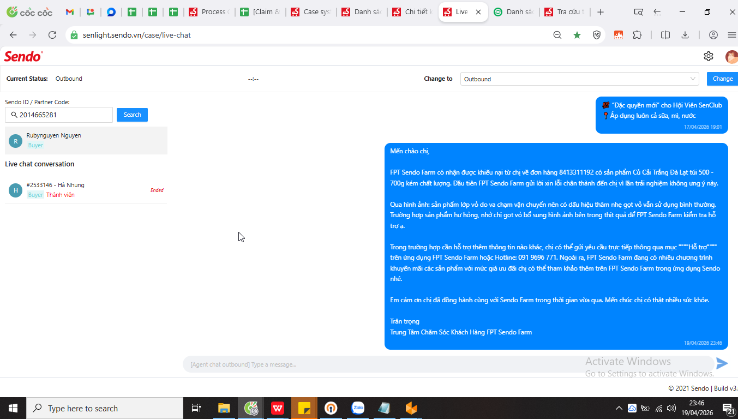The image size is (738, 419).
Task: Open conversation #2533146 - Hà Nhung
Action: tap(86, 190)
